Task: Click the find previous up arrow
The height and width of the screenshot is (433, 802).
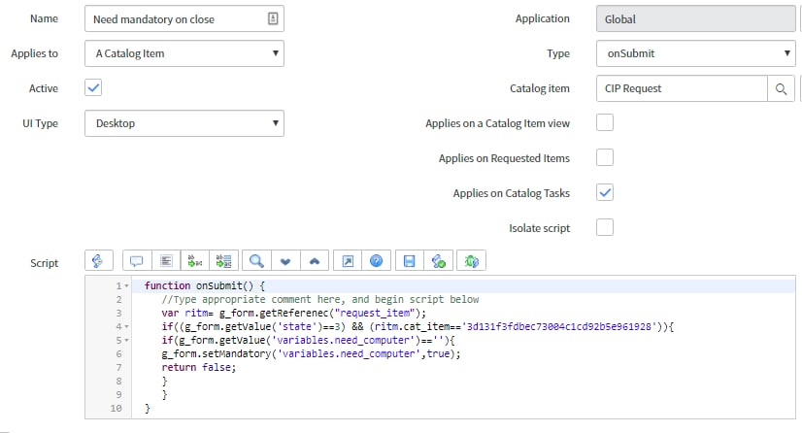Action: click(314, 261)
